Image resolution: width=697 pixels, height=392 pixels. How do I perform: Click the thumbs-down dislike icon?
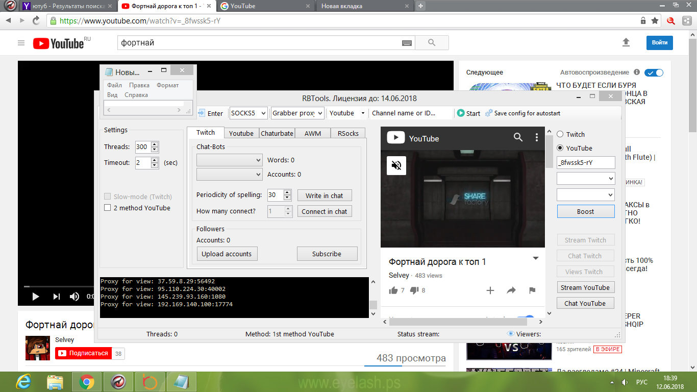414,290
